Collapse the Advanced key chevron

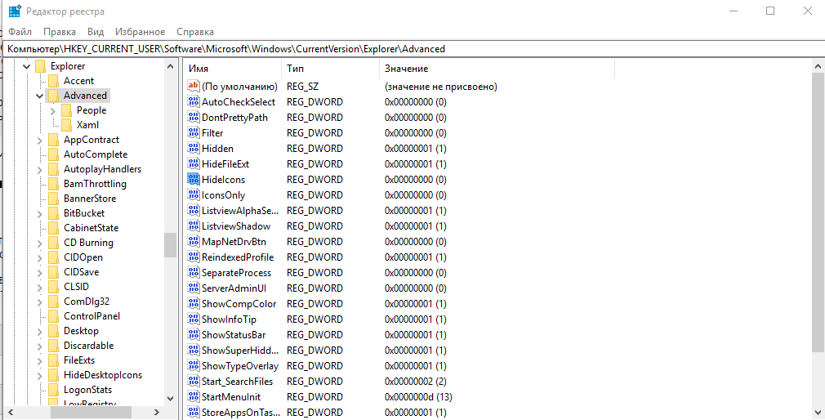coord(39,96)
